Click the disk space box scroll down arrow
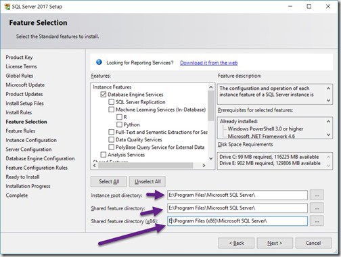341x257 pixels. coord(328,166)
